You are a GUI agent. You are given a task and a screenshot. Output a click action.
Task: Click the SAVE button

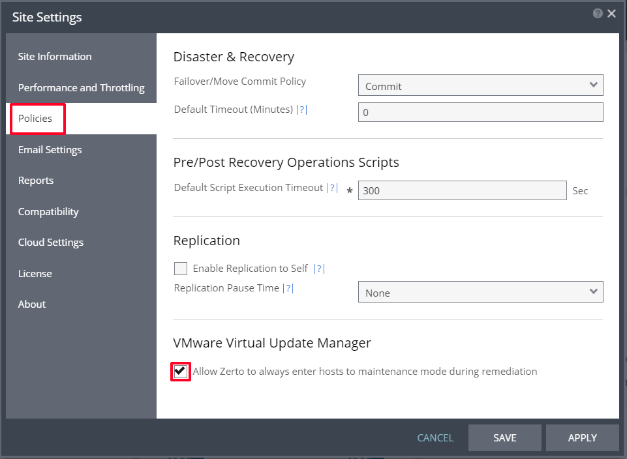(504, 438)
